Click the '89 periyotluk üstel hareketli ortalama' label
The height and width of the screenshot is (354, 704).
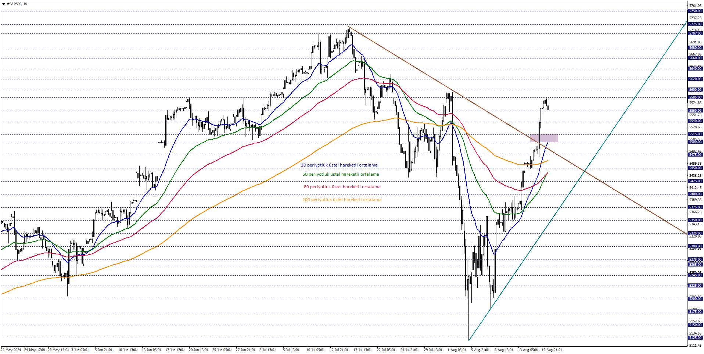point(342,187)
